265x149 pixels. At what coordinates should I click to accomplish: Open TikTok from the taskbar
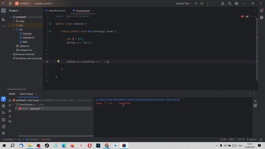click(47, 145)
